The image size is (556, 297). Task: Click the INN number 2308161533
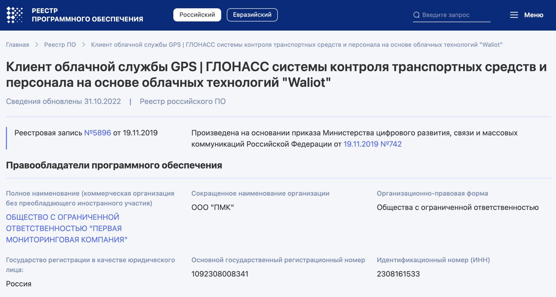[398, 274]
